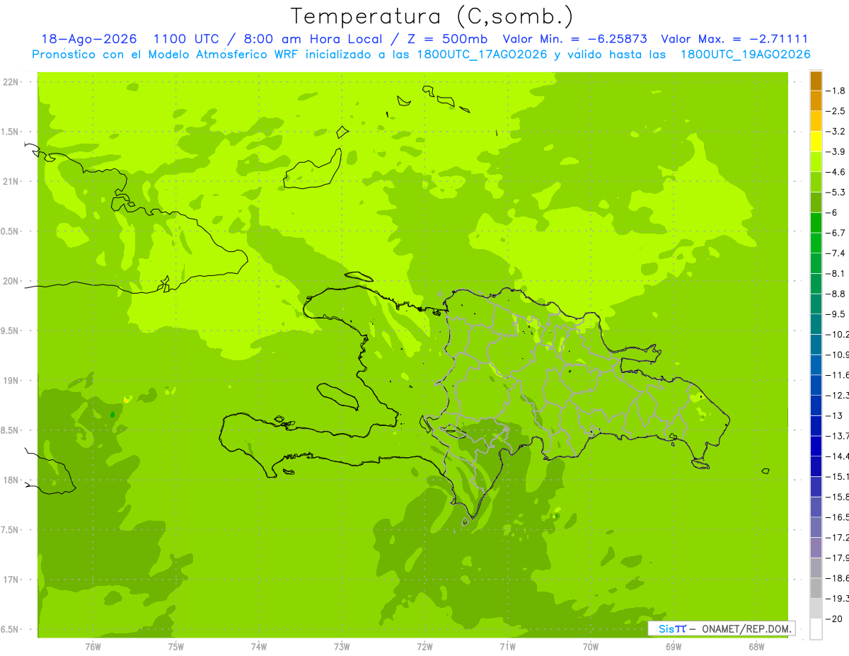849x656 pixels.
Task: Click the "-8.1" colorbar value
Action: tap(836, 274)
